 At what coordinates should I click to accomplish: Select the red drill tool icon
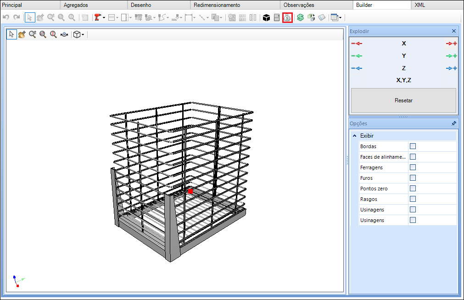(x=97, y=17)
